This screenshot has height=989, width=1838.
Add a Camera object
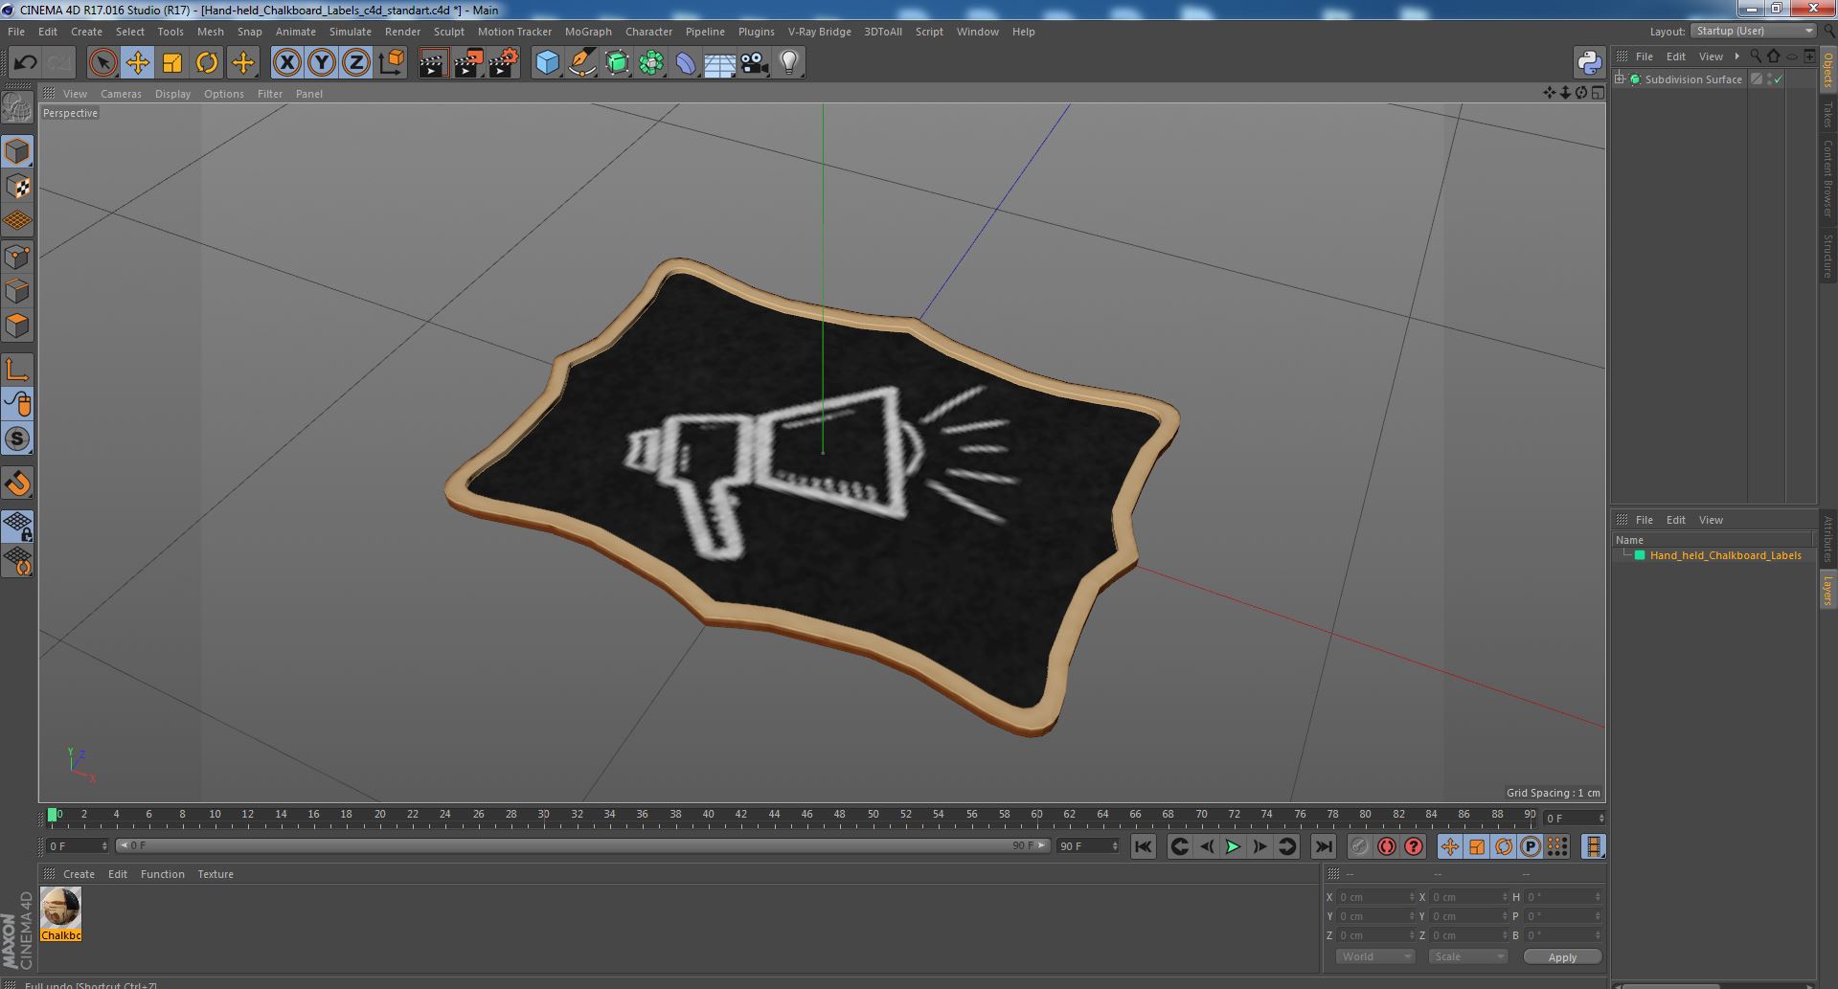pyautogui.click(x=754, y=63)
